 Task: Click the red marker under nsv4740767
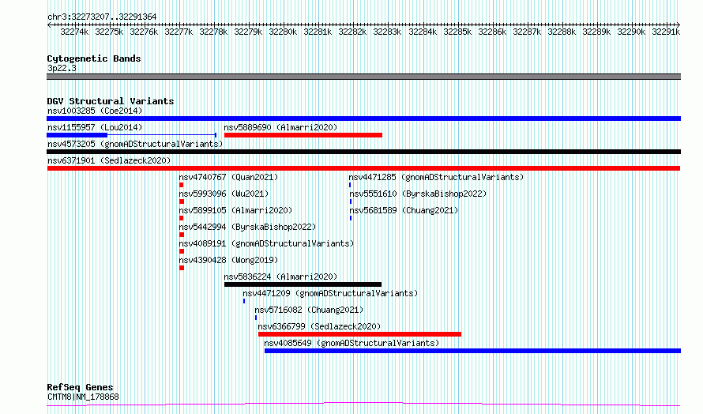[181, 185]
